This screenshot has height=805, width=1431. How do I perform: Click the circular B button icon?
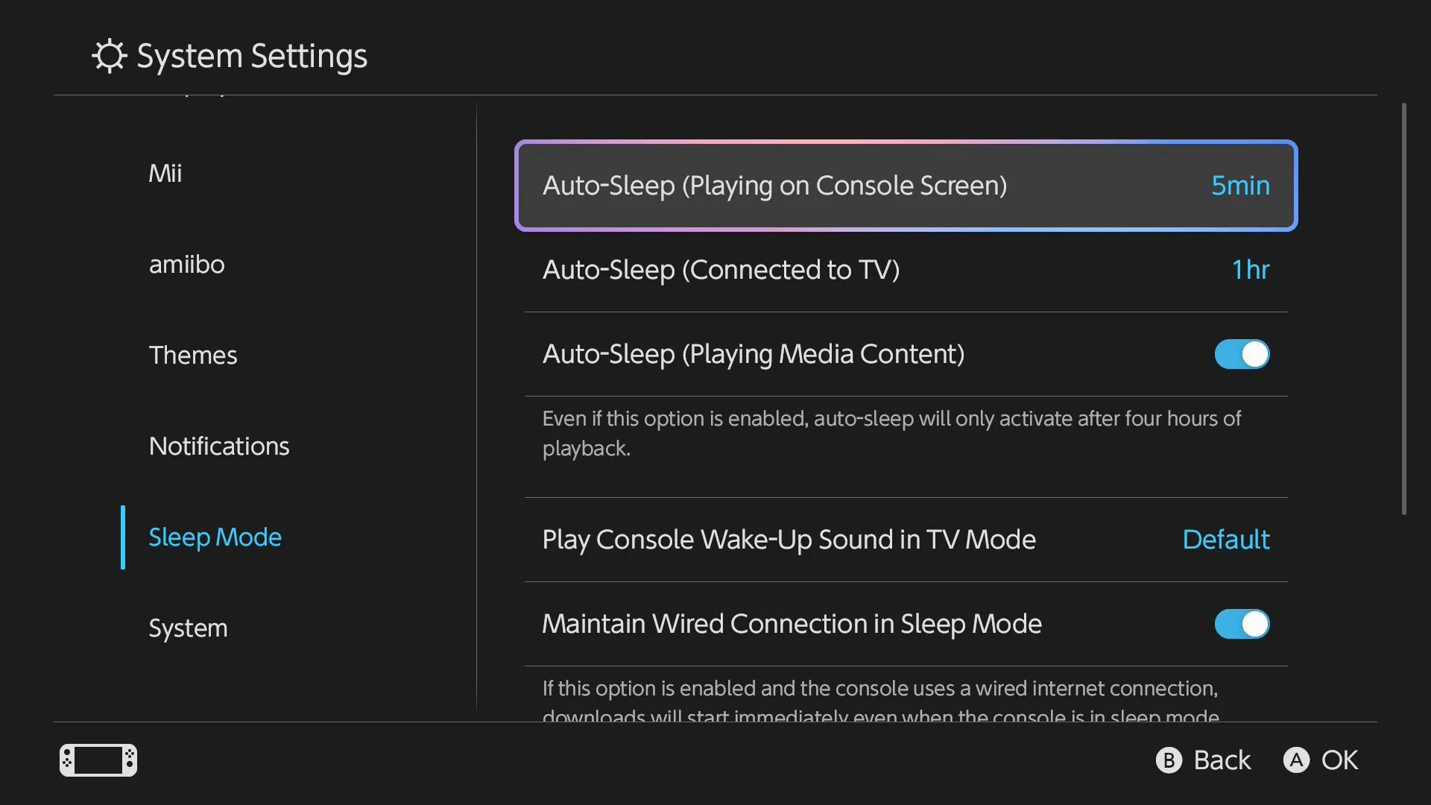[x=1169, y=760]
